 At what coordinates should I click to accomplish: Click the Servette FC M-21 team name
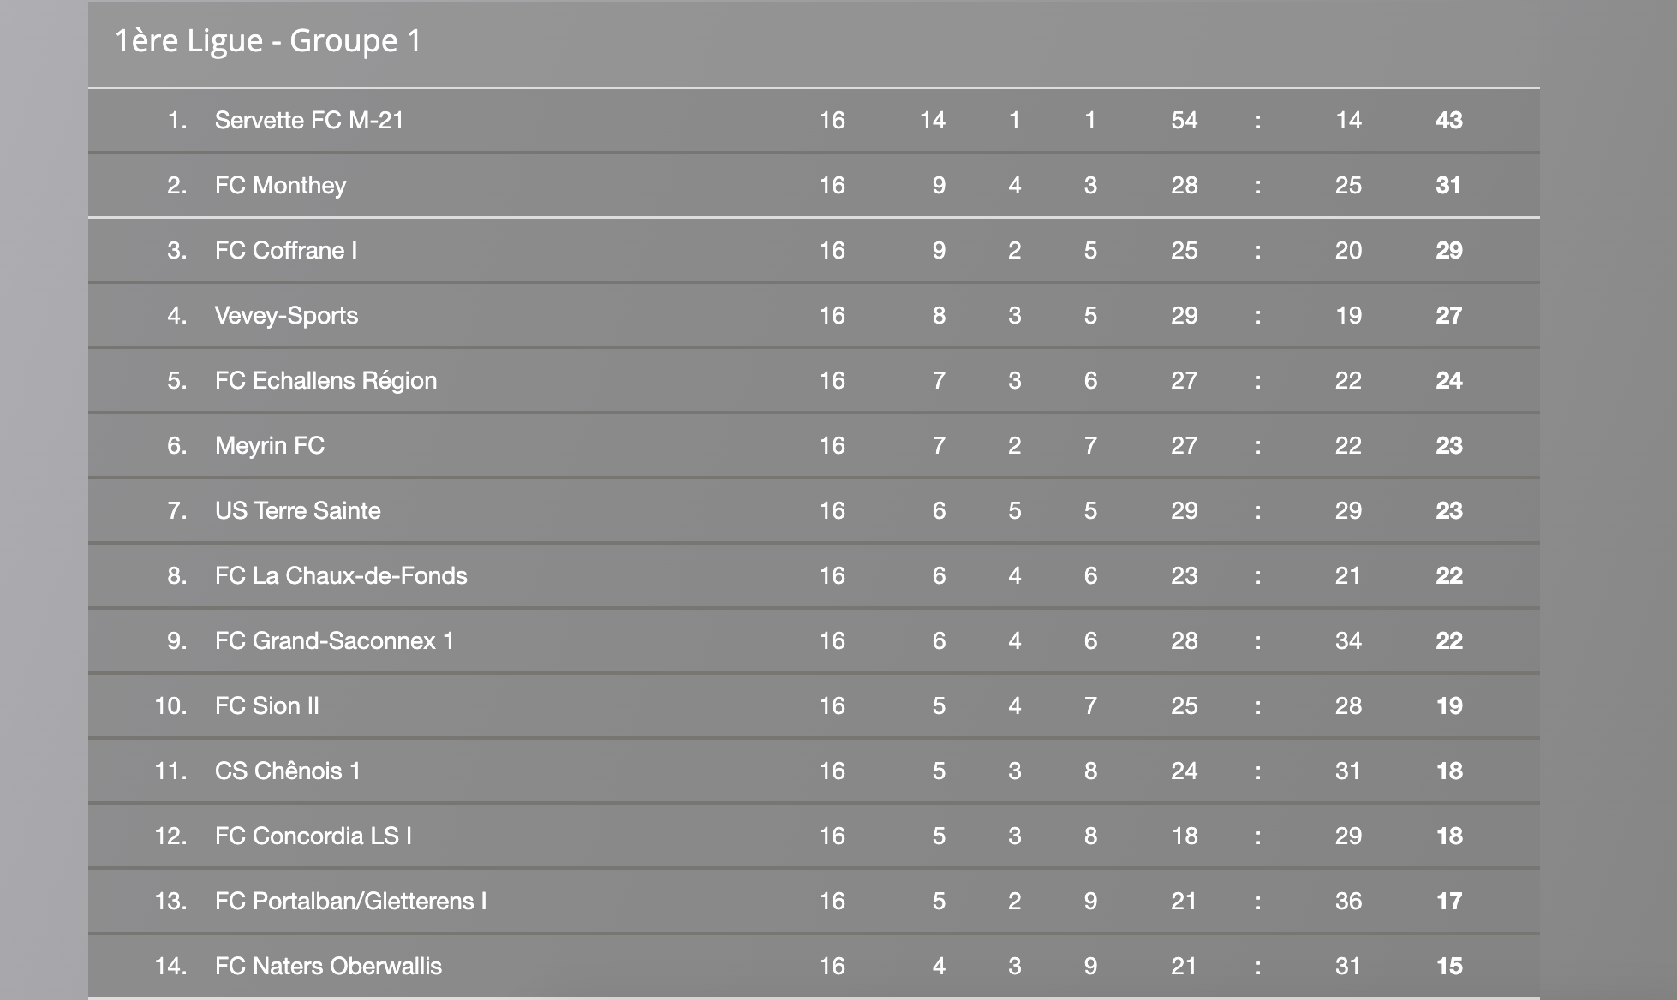[308, 120]
